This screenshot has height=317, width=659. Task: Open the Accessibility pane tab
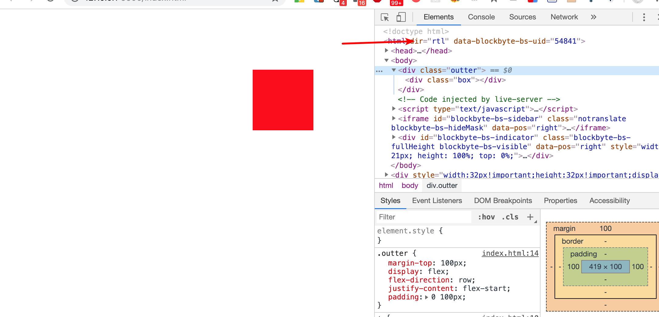pyautogui.click(x=609, y=201)
